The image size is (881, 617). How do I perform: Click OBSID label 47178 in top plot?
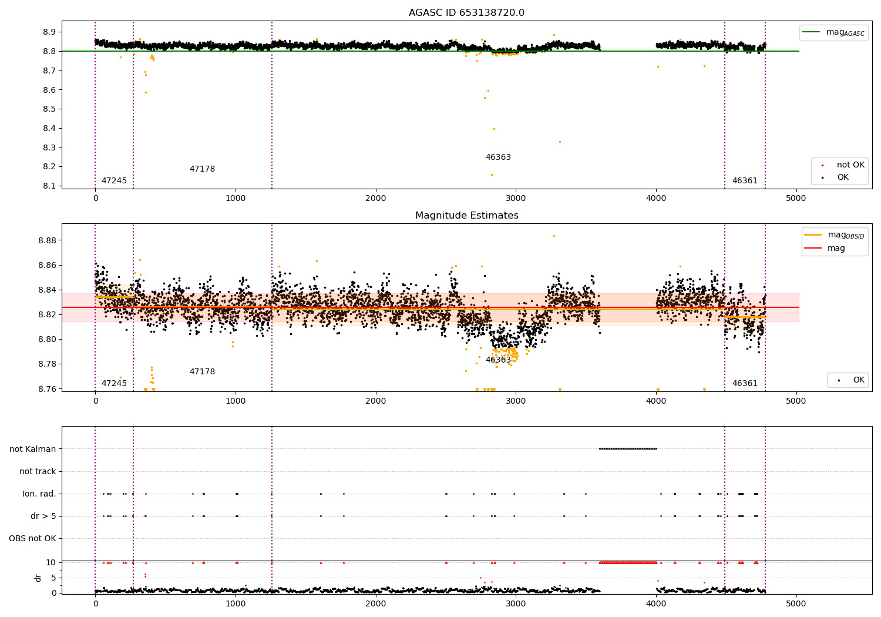(x=202, y=169)
